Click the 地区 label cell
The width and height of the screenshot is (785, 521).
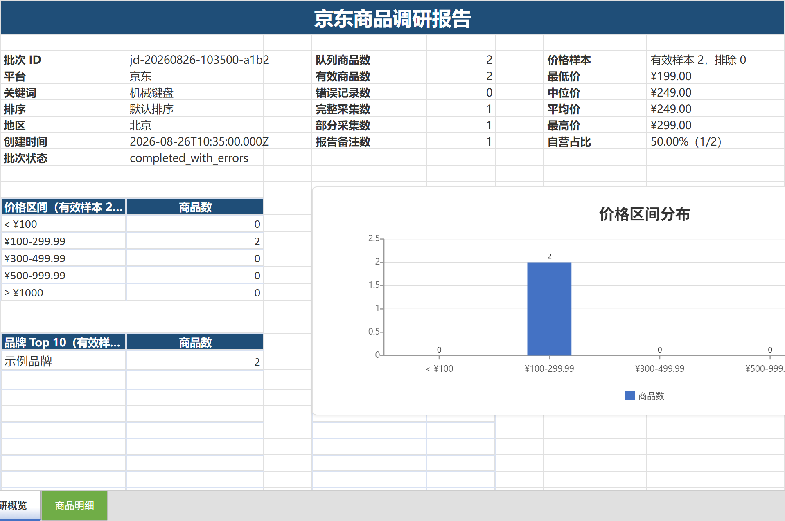tap(63, 125)
